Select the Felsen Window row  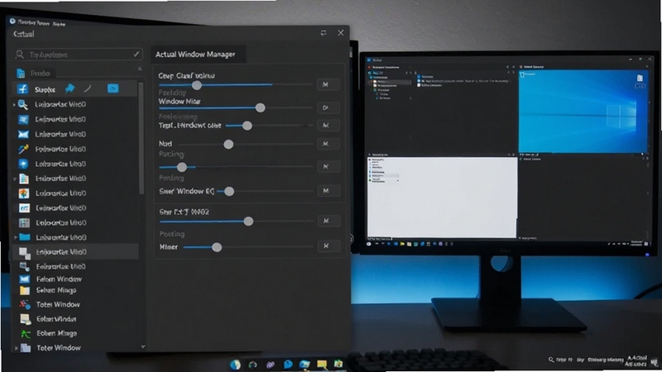(x=75, y=279)
